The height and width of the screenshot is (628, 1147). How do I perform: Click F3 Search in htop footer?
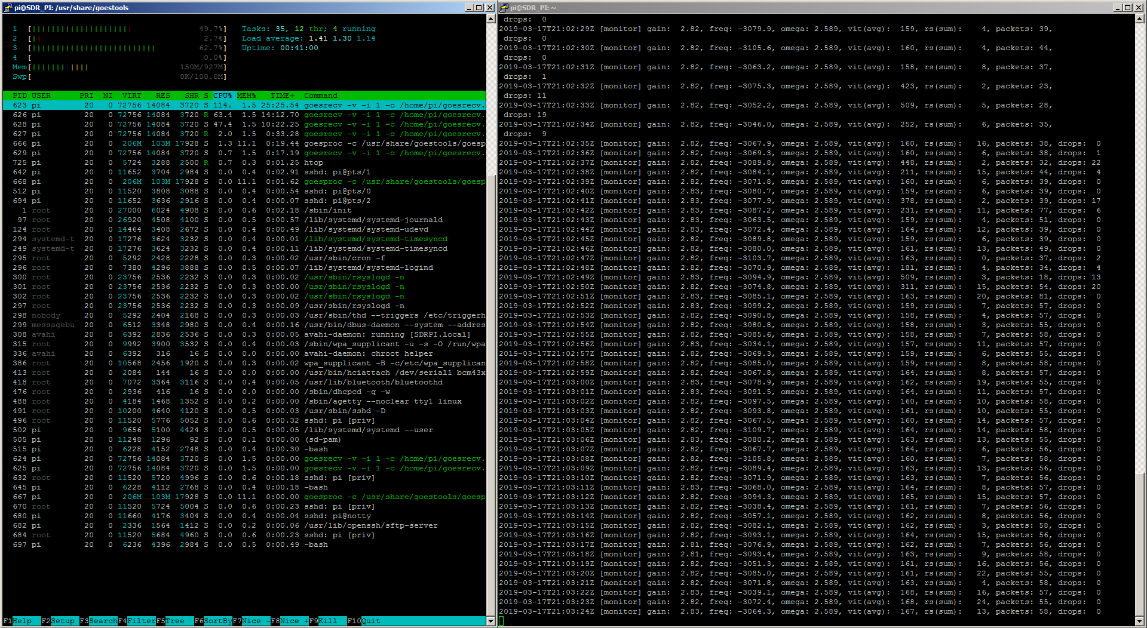(99, 621)
